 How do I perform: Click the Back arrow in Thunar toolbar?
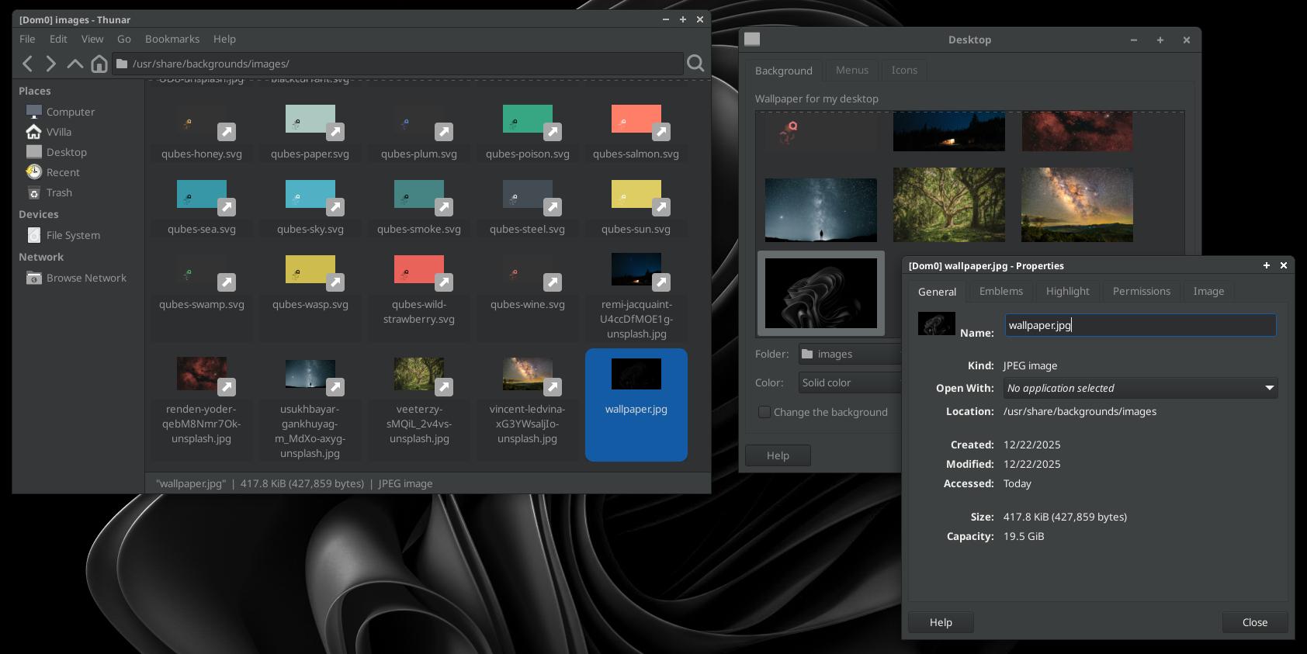coord(28,64)
